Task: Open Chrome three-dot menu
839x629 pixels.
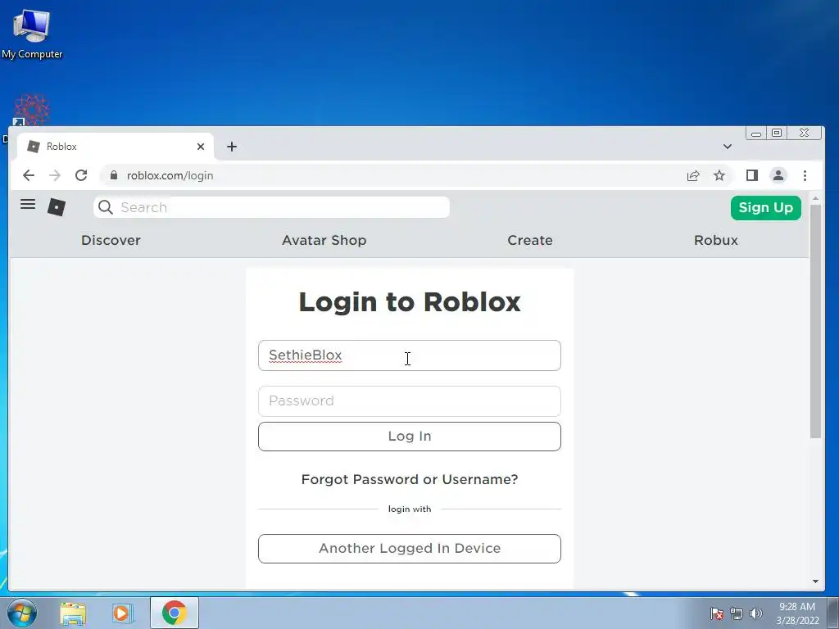Action: tap(805, 175)
